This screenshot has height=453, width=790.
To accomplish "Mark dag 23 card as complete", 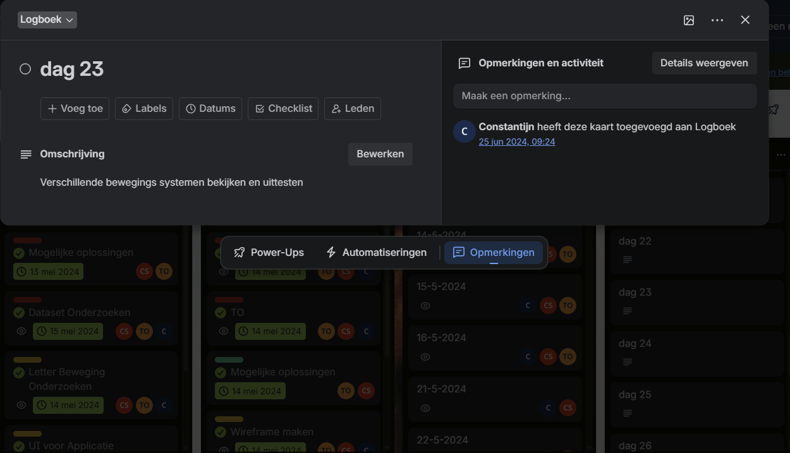I will (25, 69).
